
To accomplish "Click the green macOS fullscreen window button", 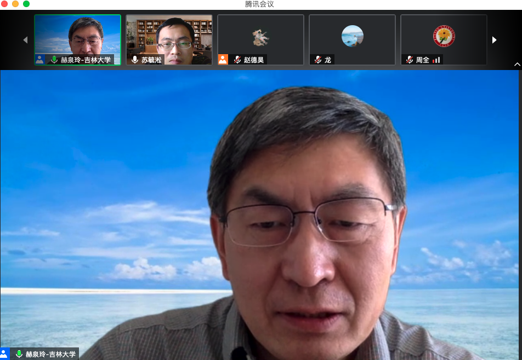I will point(26,4).
